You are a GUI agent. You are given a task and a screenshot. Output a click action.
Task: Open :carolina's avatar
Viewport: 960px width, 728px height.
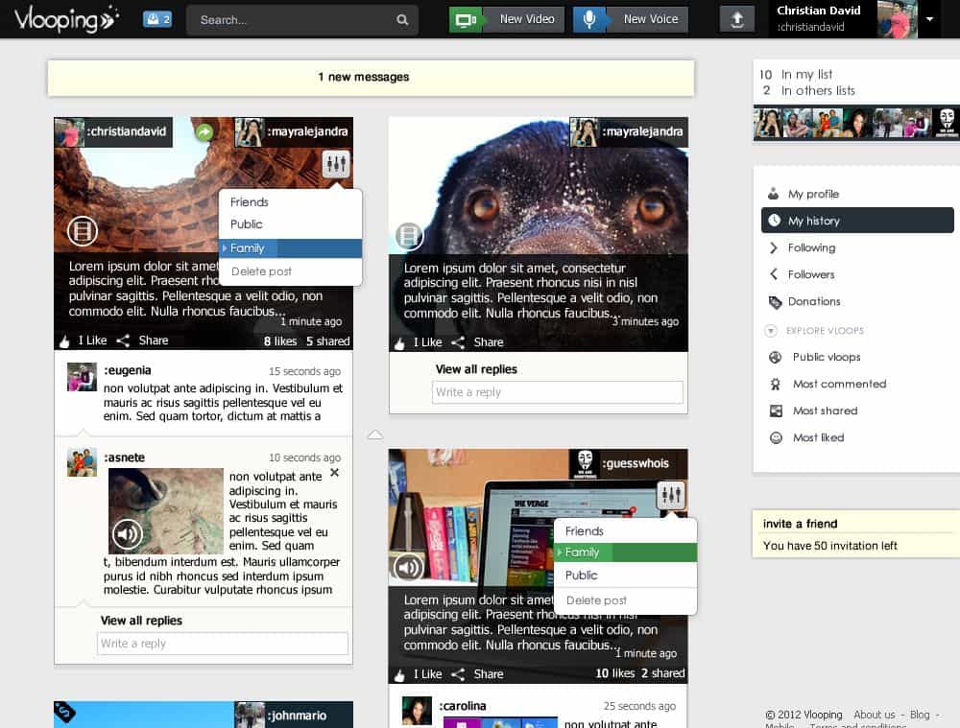point(417,711)
